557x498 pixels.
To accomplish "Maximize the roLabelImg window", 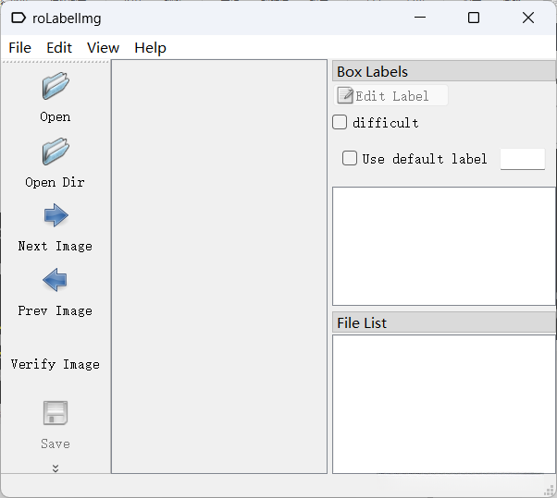I will click(x=474, y=18).
